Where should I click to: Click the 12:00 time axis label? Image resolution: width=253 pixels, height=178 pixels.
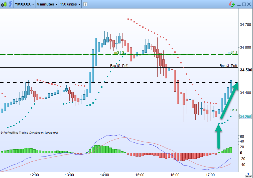[34, 175]
